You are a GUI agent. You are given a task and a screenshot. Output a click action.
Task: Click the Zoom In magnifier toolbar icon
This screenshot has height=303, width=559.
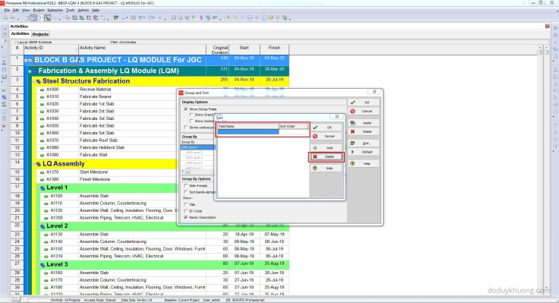229,17
